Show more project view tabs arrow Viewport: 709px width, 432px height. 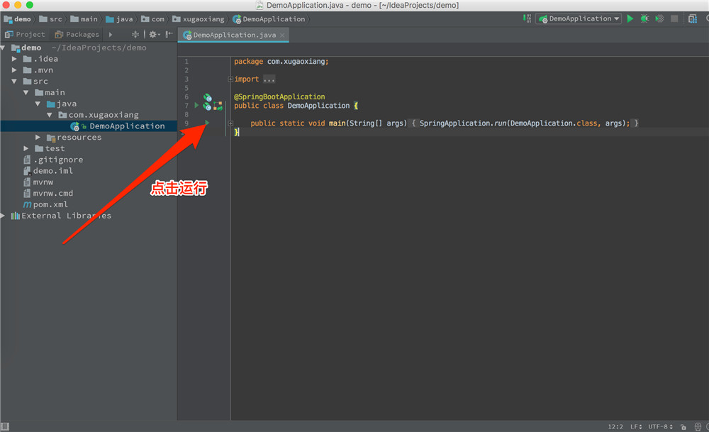point(111,34)
